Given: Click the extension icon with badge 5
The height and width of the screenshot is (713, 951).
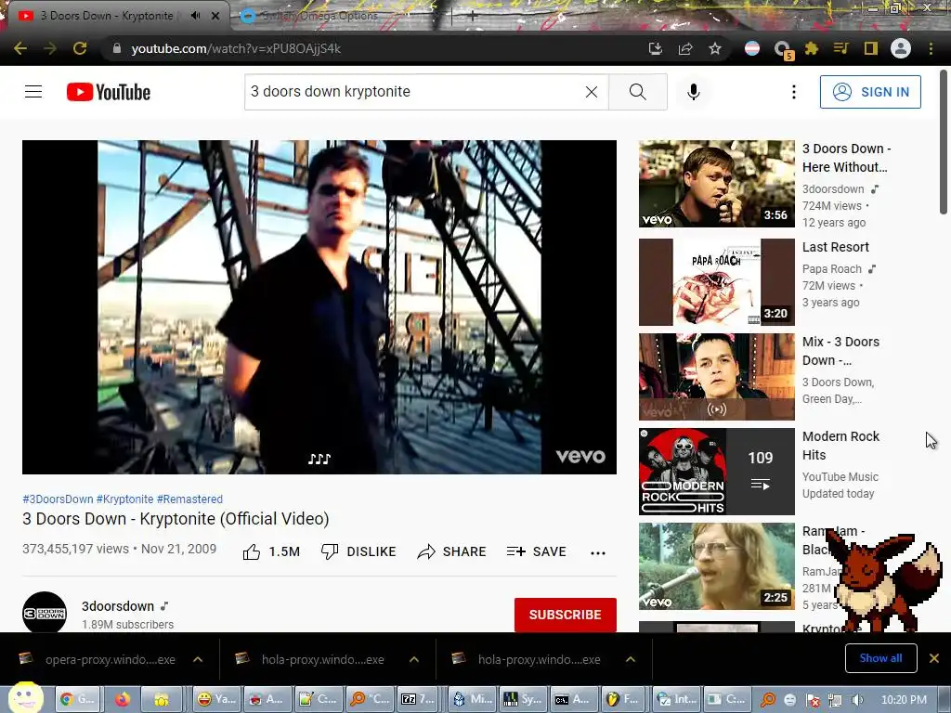Looking at the screenshot, I should (783, 50).
